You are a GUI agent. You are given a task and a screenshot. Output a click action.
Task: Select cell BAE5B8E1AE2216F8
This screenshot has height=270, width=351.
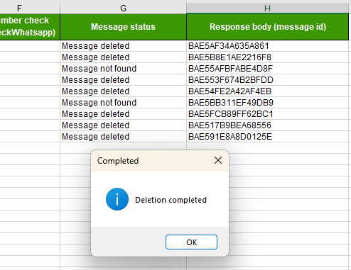[x=268, y=57]
